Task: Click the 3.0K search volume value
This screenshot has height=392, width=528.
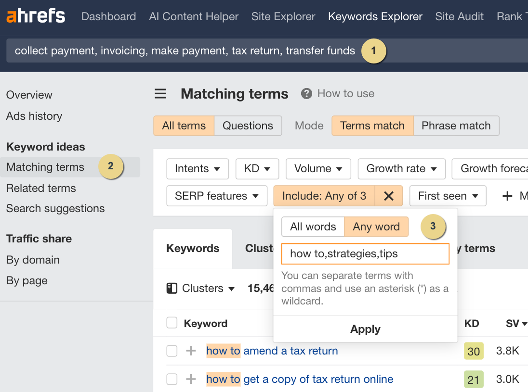Action: 507,379
